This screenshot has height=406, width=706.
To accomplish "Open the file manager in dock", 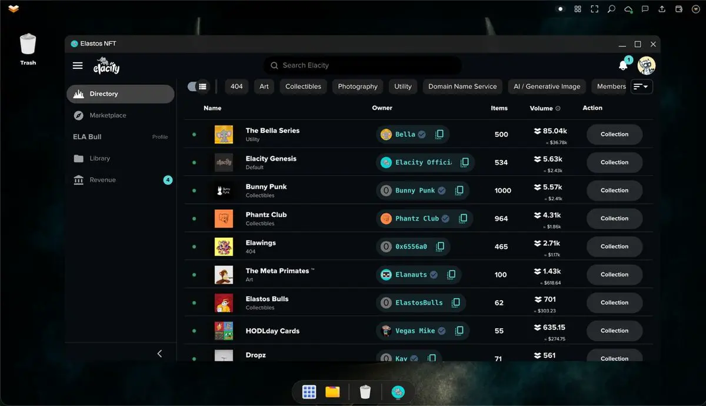I will tap(332, 392).
